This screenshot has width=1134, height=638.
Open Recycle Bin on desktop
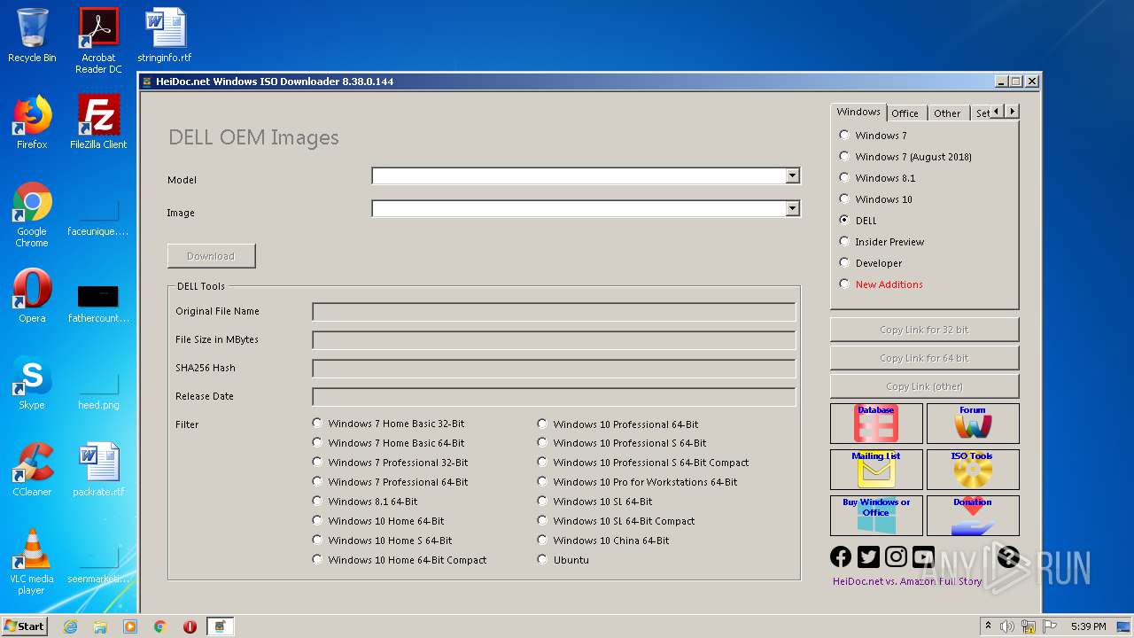coord(32,35)
